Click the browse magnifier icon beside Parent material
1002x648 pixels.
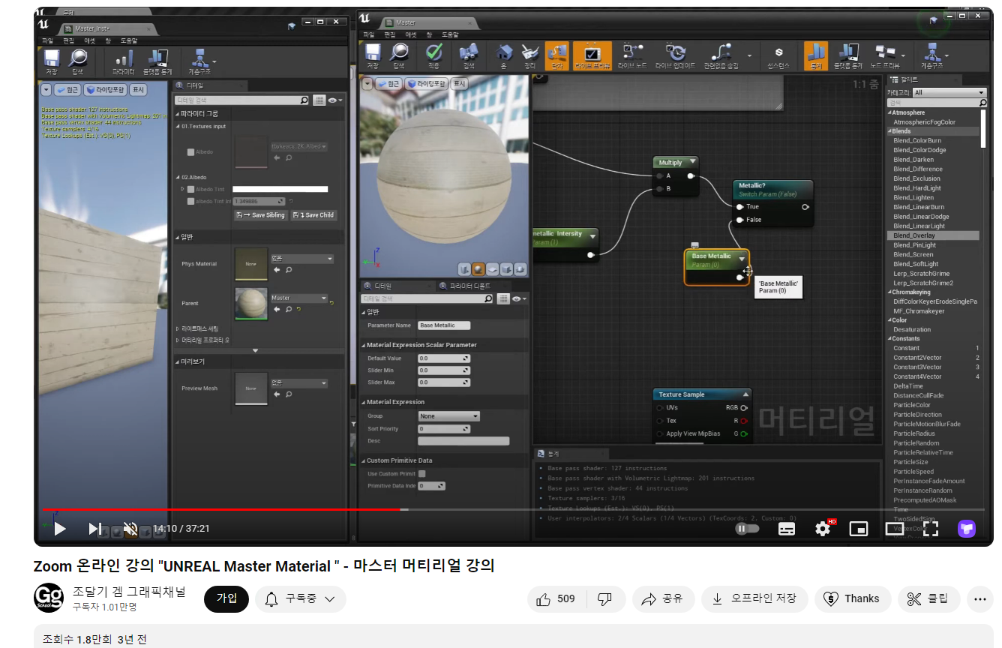[x=288, y=308]
